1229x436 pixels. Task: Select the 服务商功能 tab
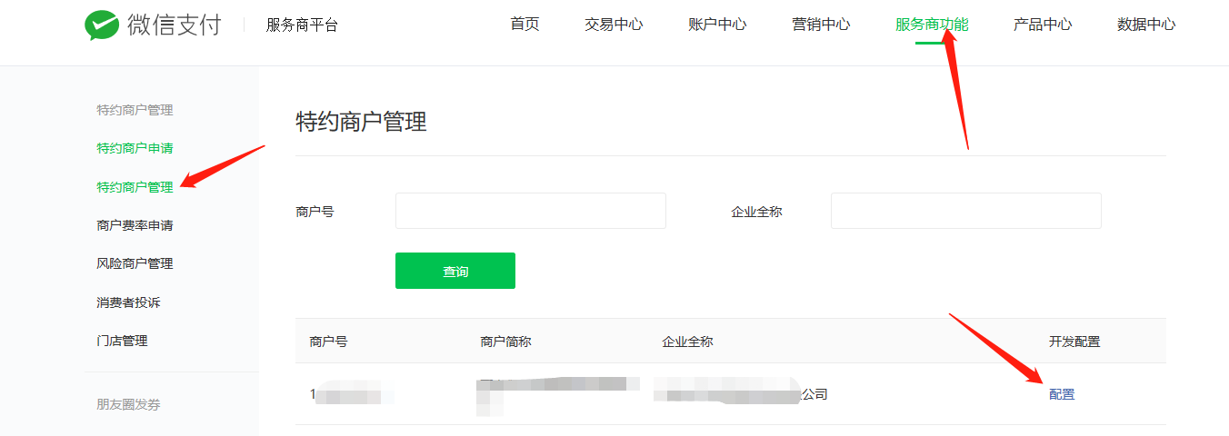932,25
